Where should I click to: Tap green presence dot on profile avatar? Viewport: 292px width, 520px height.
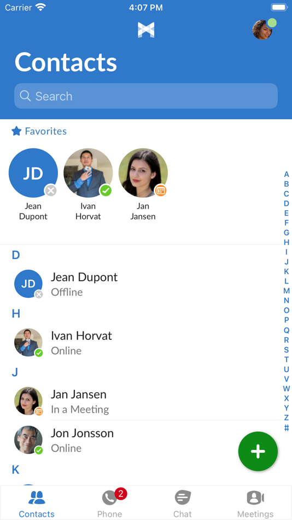click(272, 23)
